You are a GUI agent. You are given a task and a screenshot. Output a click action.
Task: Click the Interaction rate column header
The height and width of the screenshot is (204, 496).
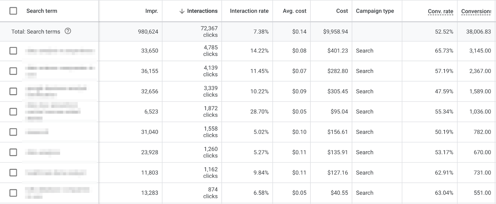click(x=249, y=11)
